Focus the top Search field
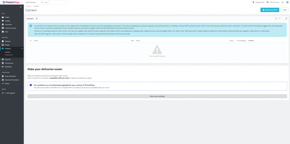This screenshot has width=290, height=144. pos(54,2)
